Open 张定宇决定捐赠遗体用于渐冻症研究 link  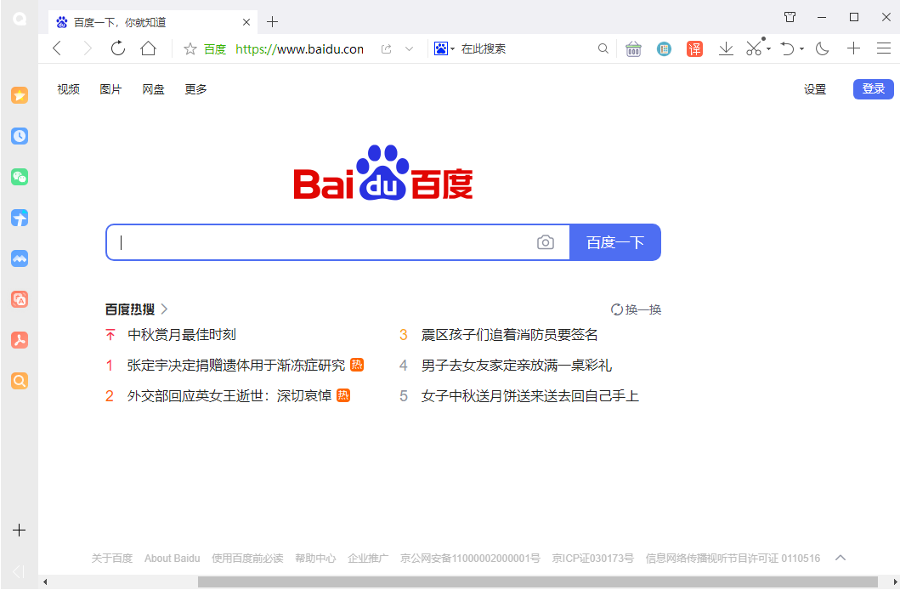pyautogui.click(x=236, y=365)
